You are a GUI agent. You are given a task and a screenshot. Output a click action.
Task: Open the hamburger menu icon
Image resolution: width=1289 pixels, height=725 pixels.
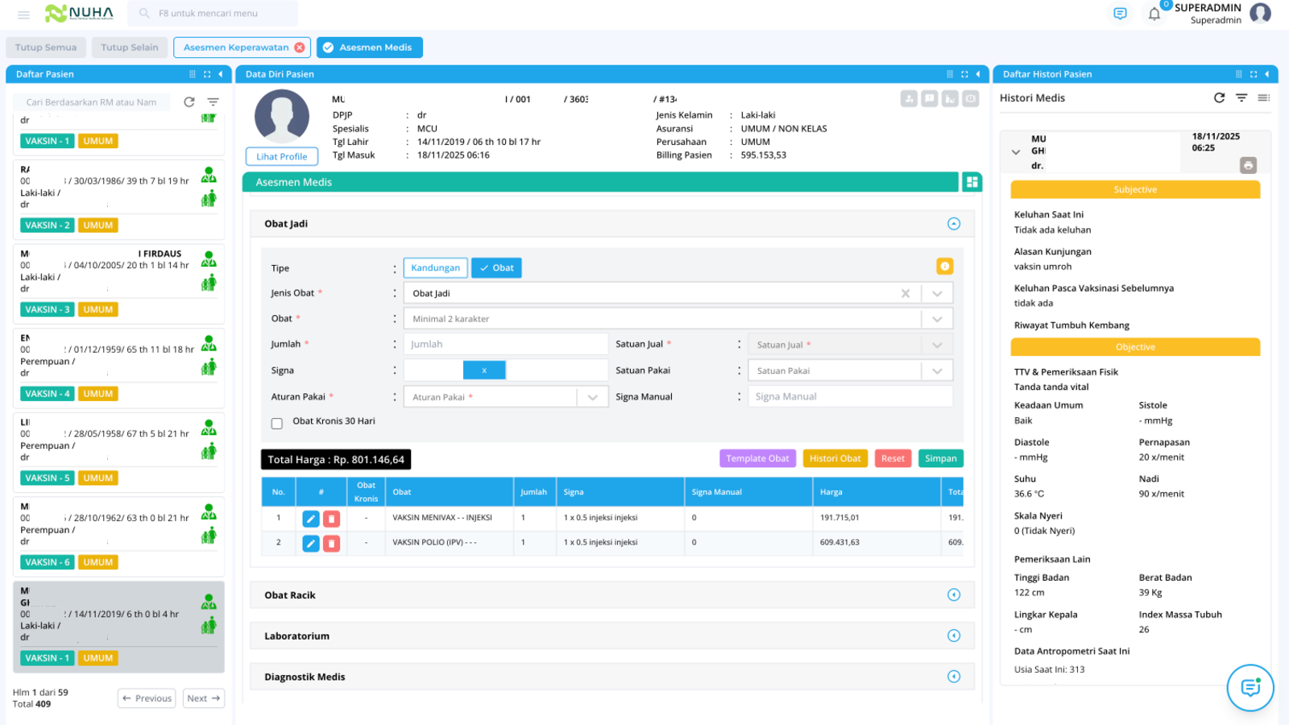point(23,14)
